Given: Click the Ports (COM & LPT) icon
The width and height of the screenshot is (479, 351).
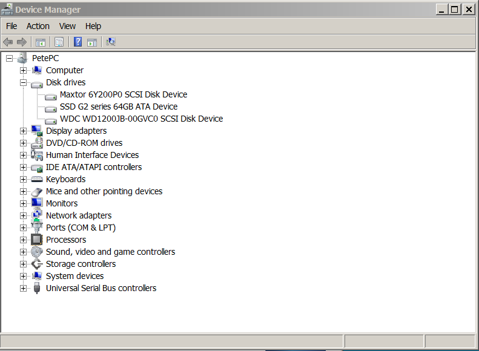Looking at the screenshot, I should [37, 227].
